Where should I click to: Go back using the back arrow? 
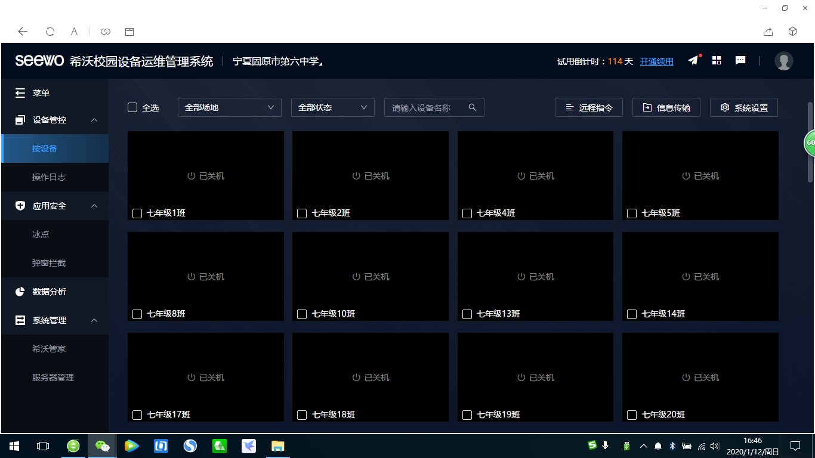(23, 31)
